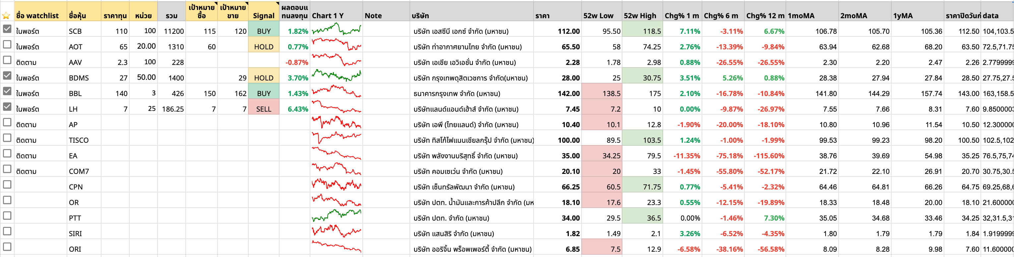Screen dimensions: 1014x257
Task: Select the empty Note cell for SCB
Action: pyautogui.click(x=386, y=31)
